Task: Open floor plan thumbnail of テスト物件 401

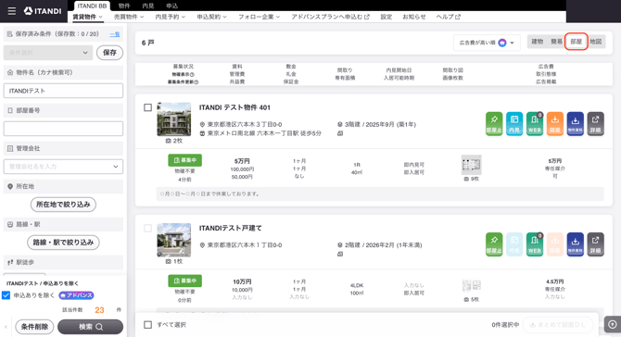Action: 471,165
